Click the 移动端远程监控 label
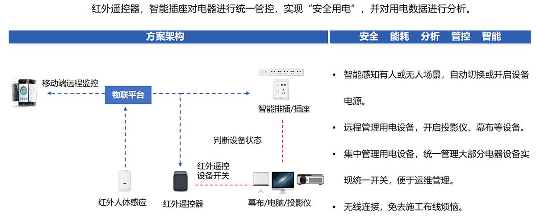The image size is (536, 219). tap(70, 83)
